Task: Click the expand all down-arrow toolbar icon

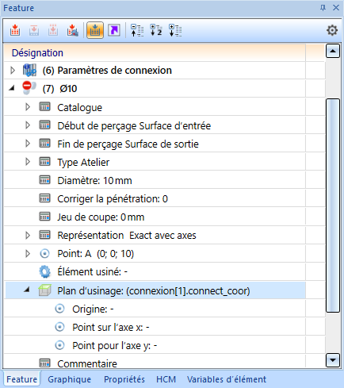Action: pos(175,30)
